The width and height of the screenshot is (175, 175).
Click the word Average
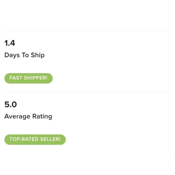click(17, 117)
